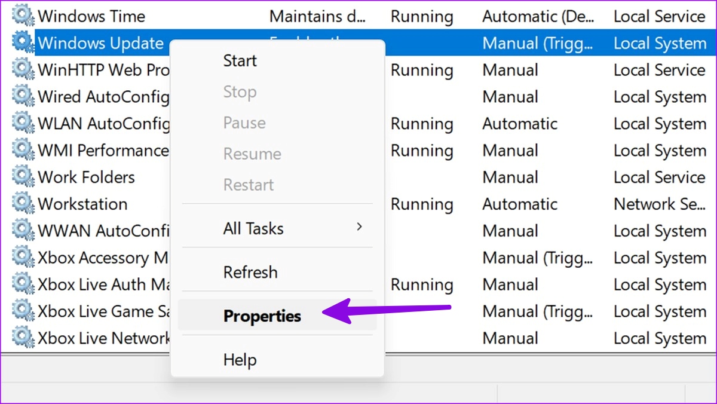Click the gear icon beside Windows Time
This screenshot has width=717, height=404.
click(23, 16)
